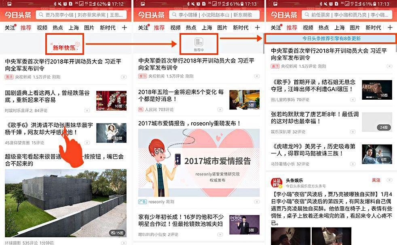The height and width of the screenshot is (245, 397).
Task: Open article 国剧盛典上看这两人,曾经跌落谷底
Action: (x=47, y=96)
